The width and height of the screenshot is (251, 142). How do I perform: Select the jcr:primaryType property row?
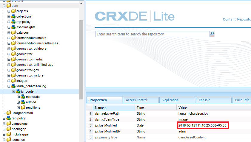(169, 137)
